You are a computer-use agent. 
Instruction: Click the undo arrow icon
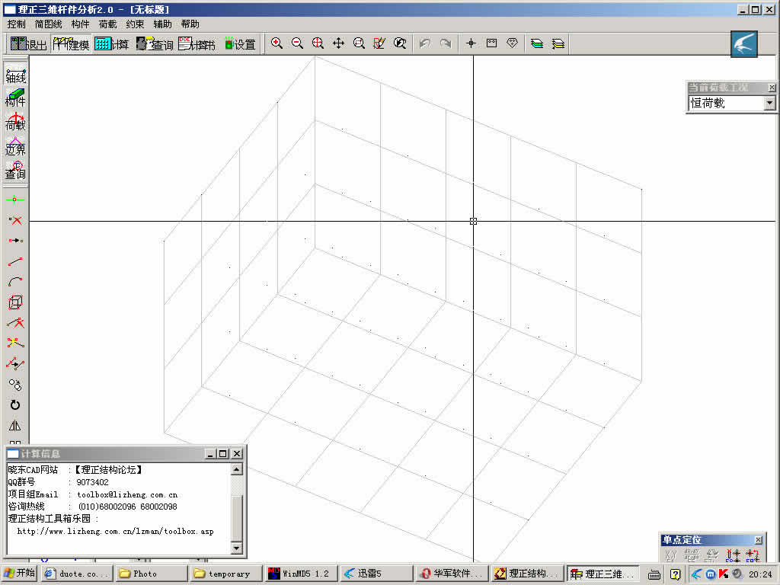click(x=425, y=43)
